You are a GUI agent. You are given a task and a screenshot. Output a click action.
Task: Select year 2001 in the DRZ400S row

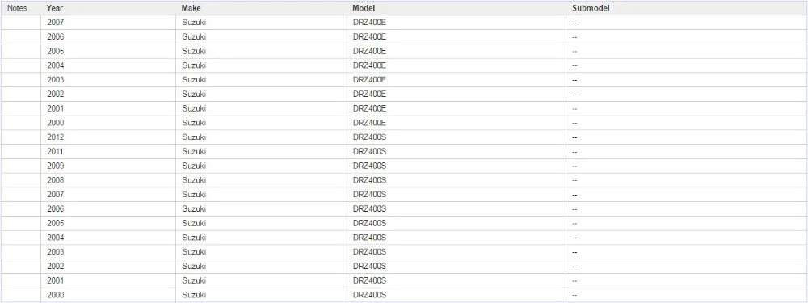click(x=55, y=281)
